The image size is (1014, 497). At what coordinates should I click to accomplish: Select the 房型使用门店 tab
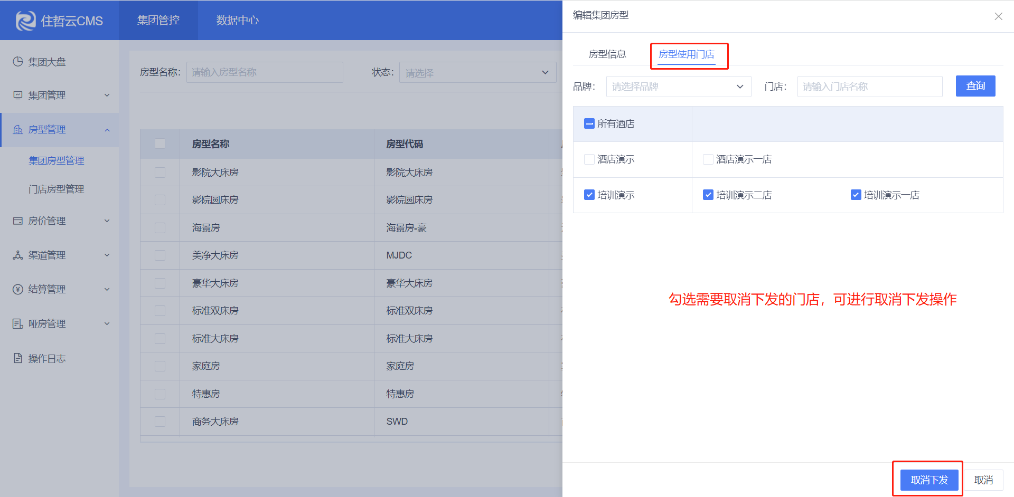[x=686, y=54]
